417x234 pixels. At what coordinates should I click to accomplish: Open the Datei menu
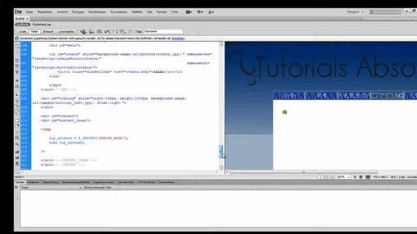(29, 12)
